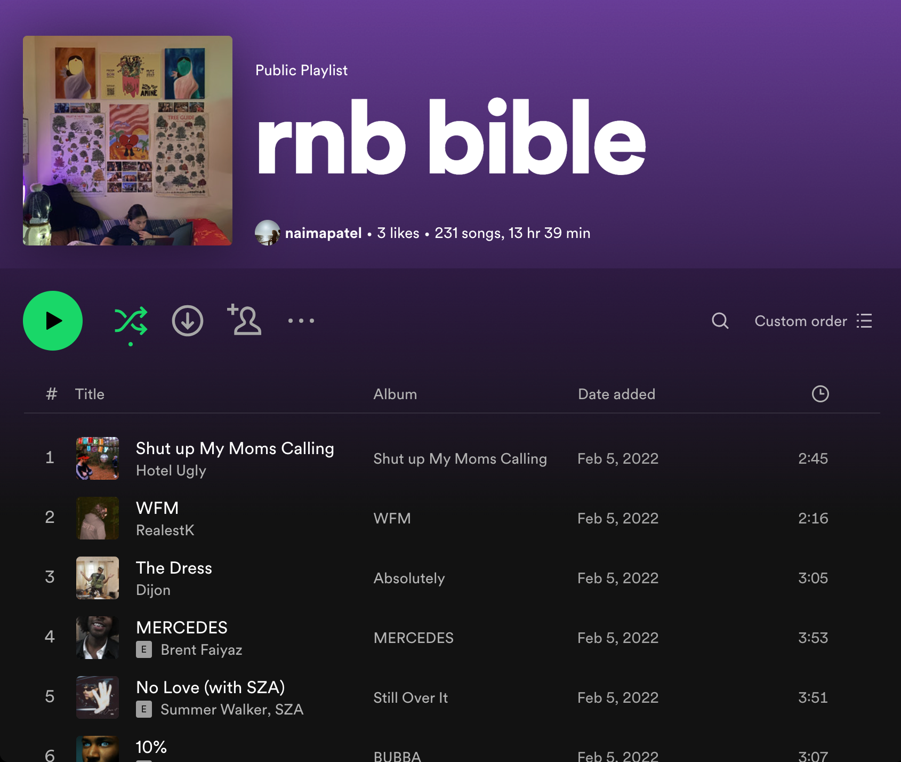Image resolution: width=901 pixels, height=762 pixels.
Task: Open naimapatel's profile link
Action: coord(323,233)
